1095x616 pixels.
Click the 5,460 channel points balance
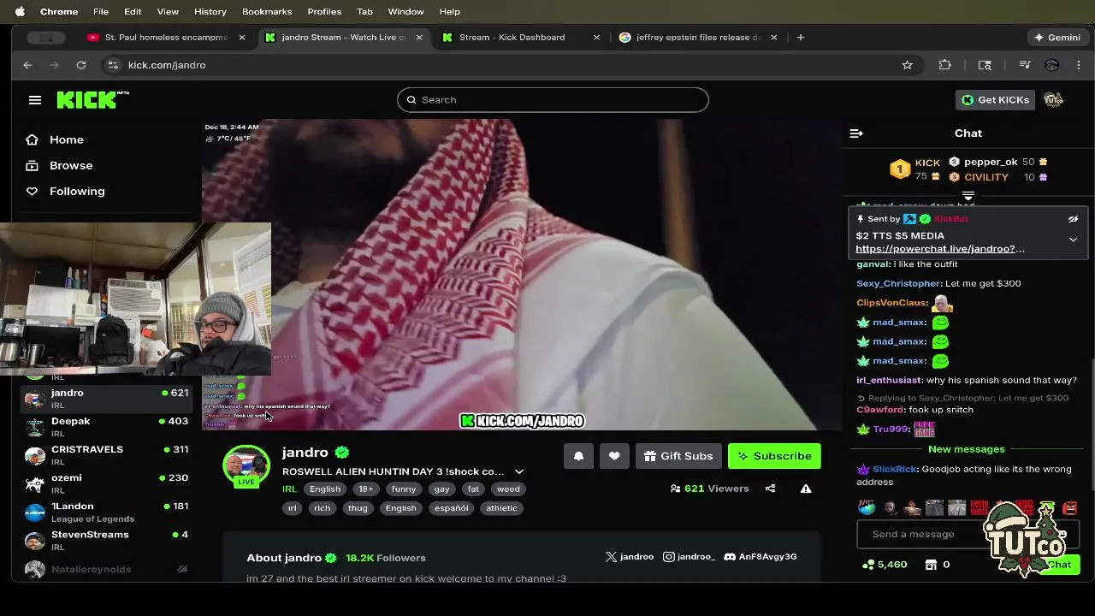885,565
